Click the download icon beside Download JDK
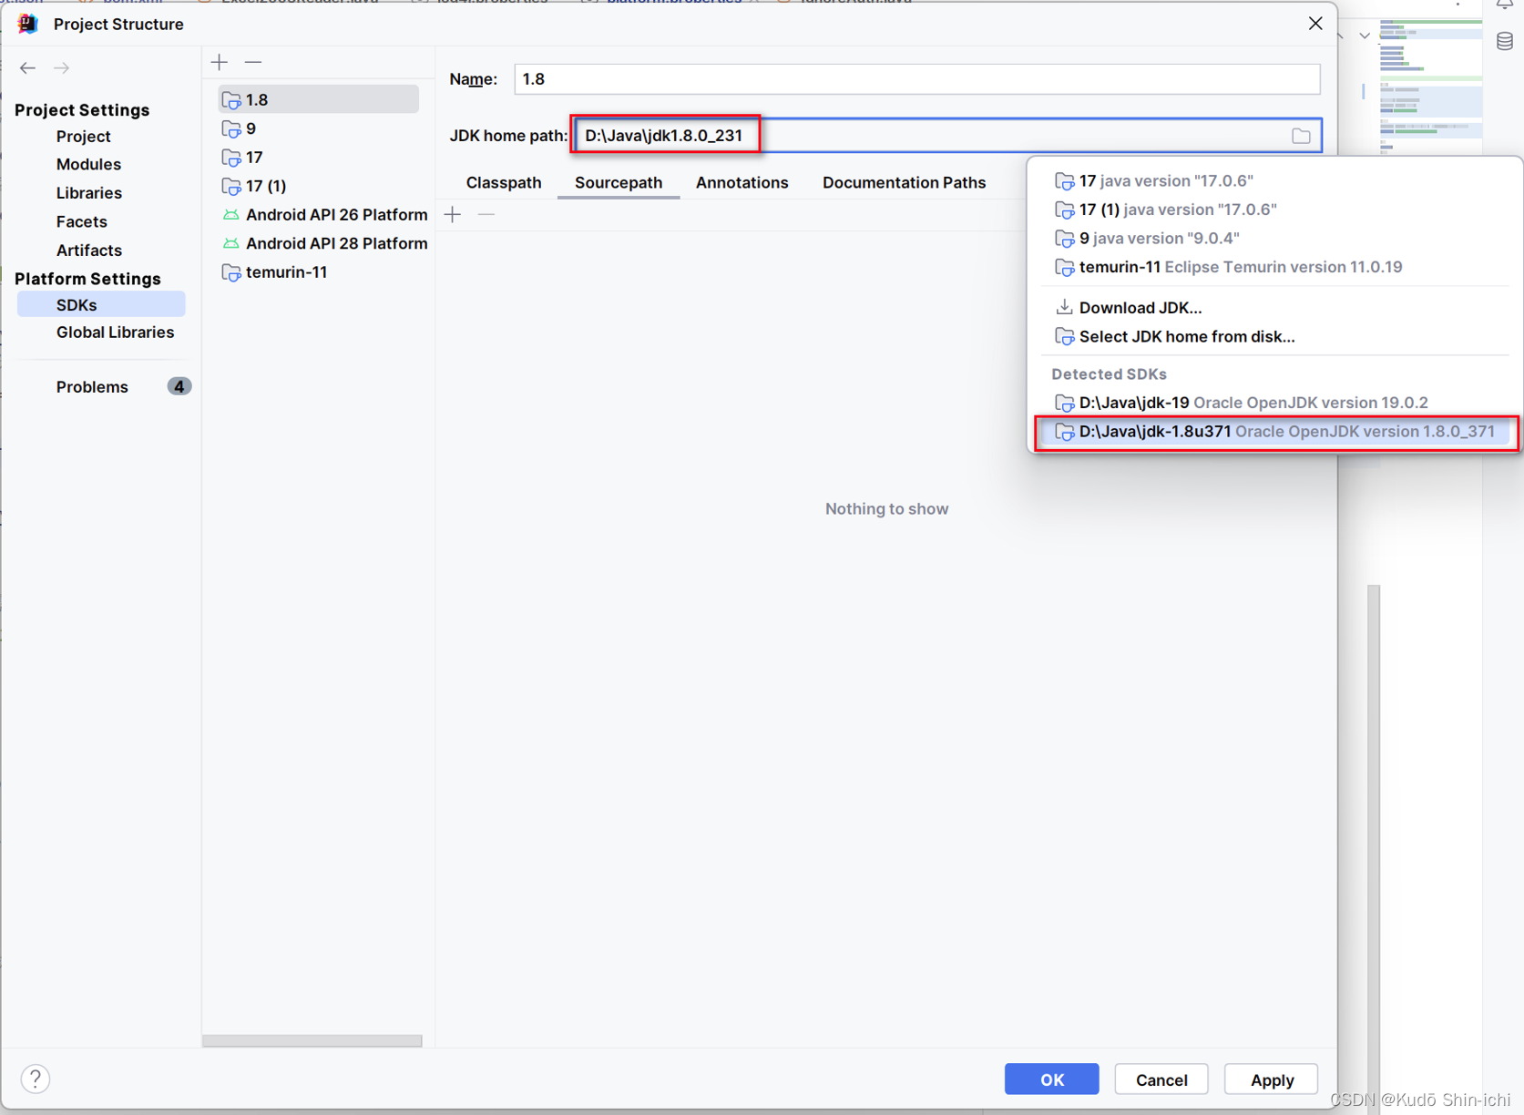The width and height of the screenshot is (1524, 1115). 1064,307
